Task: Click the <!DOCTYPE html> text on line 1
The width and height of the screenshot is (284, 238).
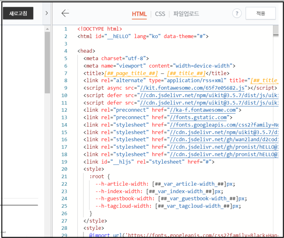Action: pyautogui.click(x=100, y=29)
